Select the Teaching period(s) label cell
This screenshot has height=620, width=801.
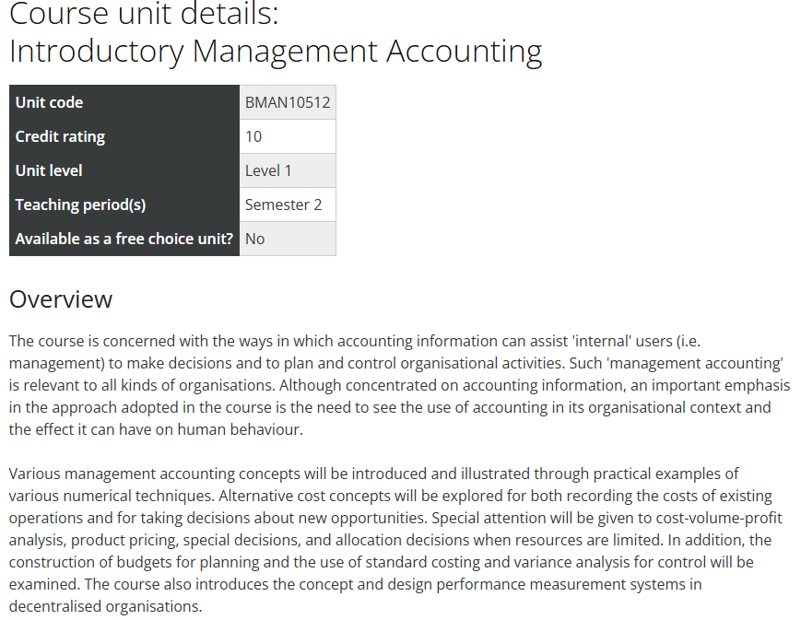pos(124,205)
